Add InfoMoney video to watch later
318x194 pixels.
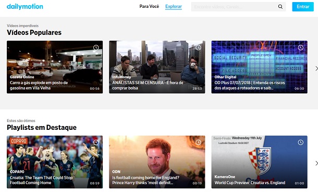point(198,47)
